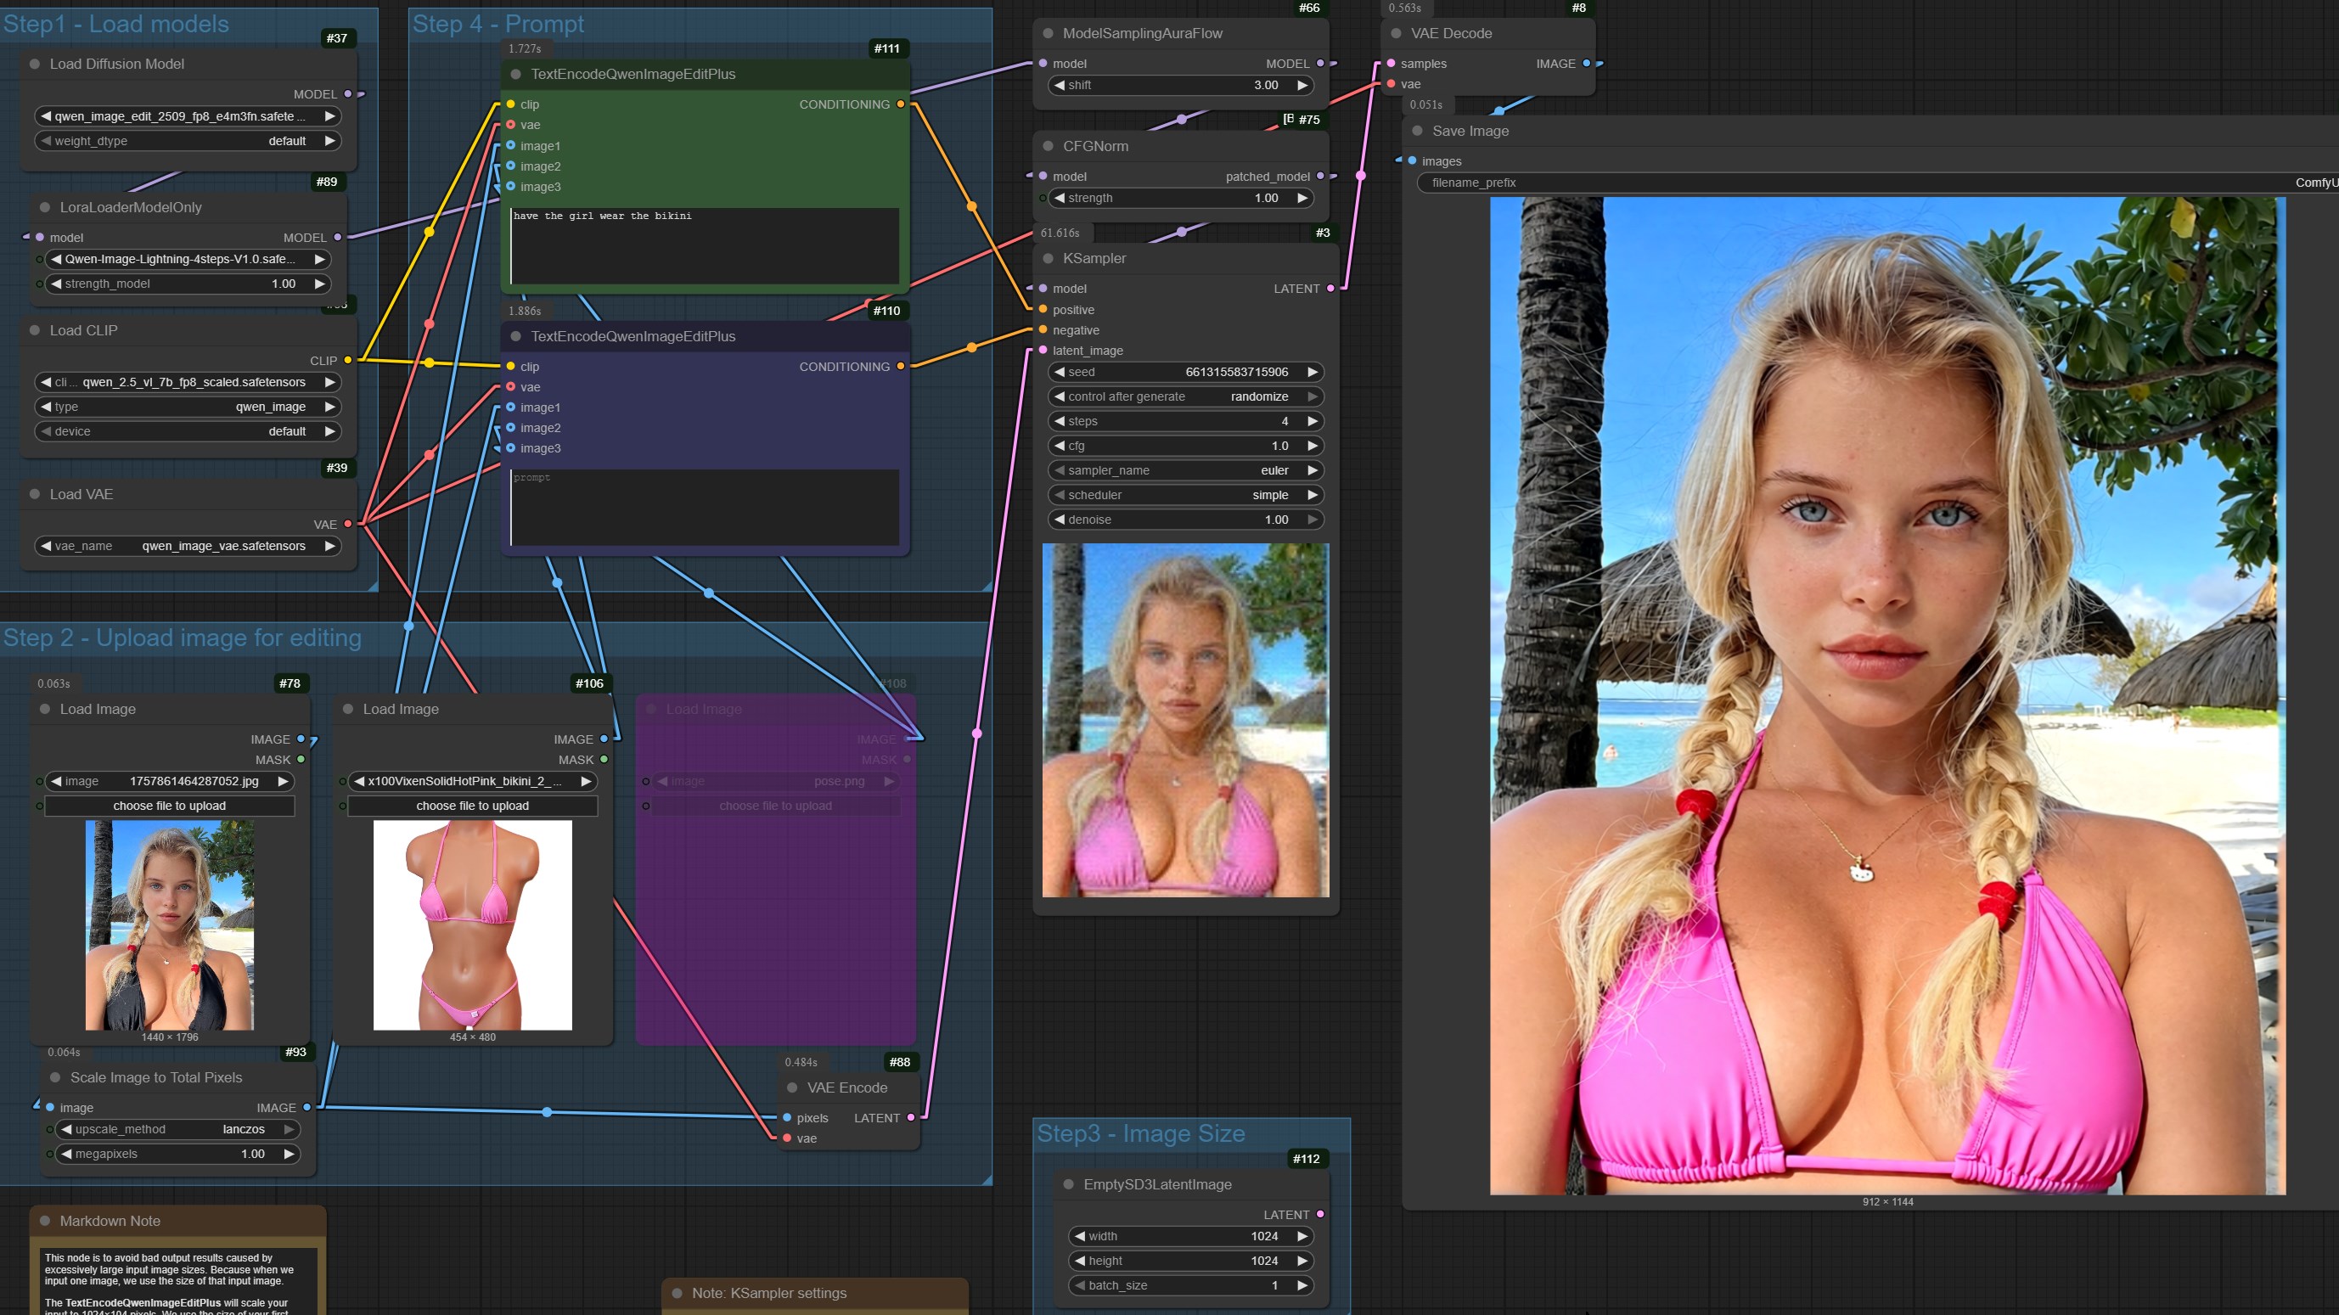Click the LATENT output port on KSampler

[1330, 289]
